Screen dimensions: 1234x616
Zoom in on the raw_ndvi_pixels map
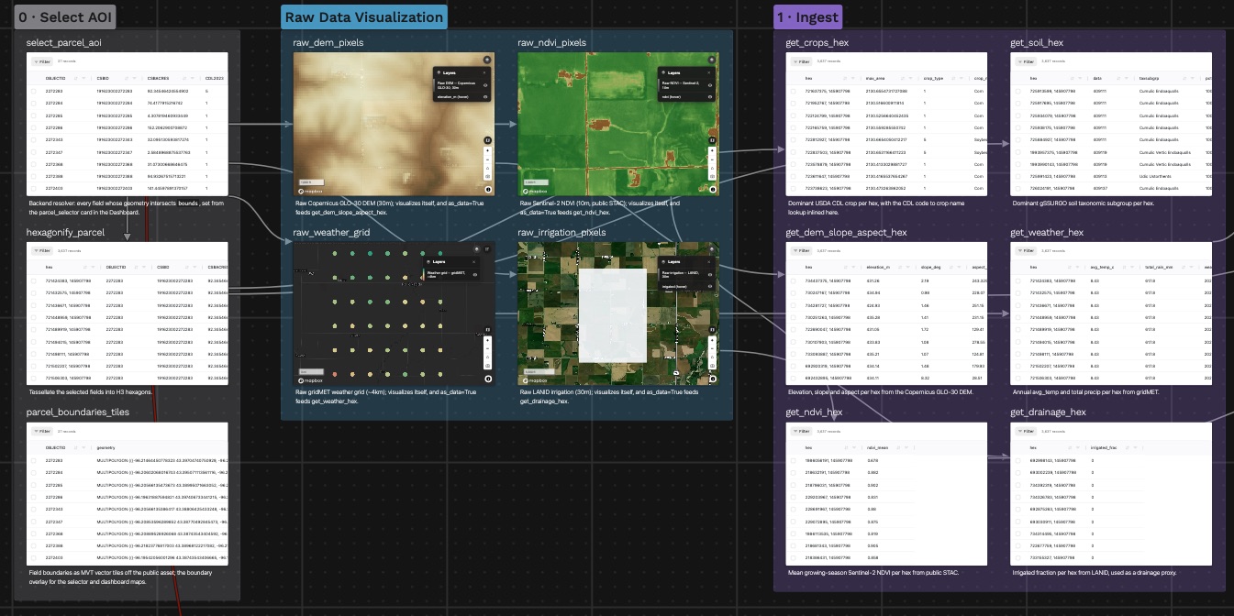pos(712,150)
